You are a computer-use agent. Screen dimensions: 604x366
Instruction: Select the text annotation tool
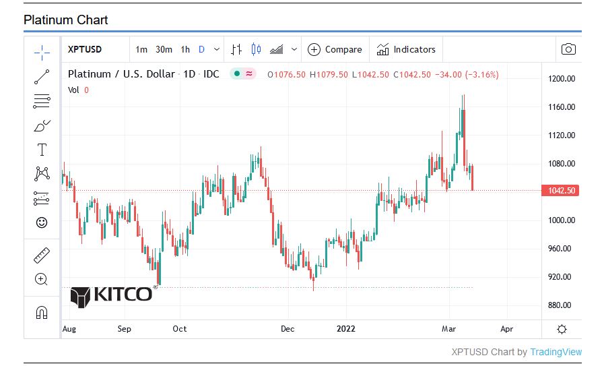[42, 150]
